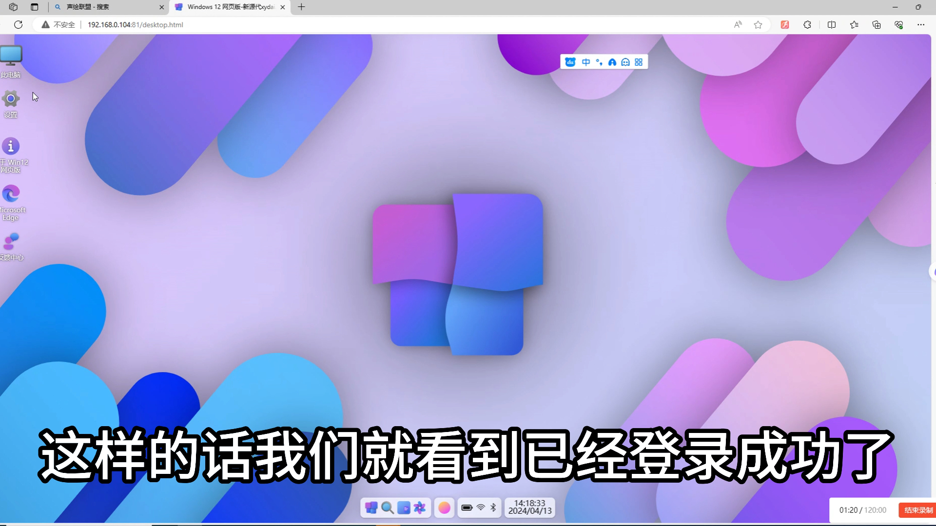Open the browser Extensions puzzle icon
Image resolution: width=936 pixels, height=526 pixels.
807,24
